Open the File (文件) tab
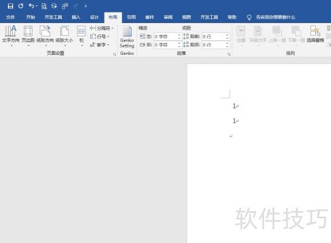 10,17
